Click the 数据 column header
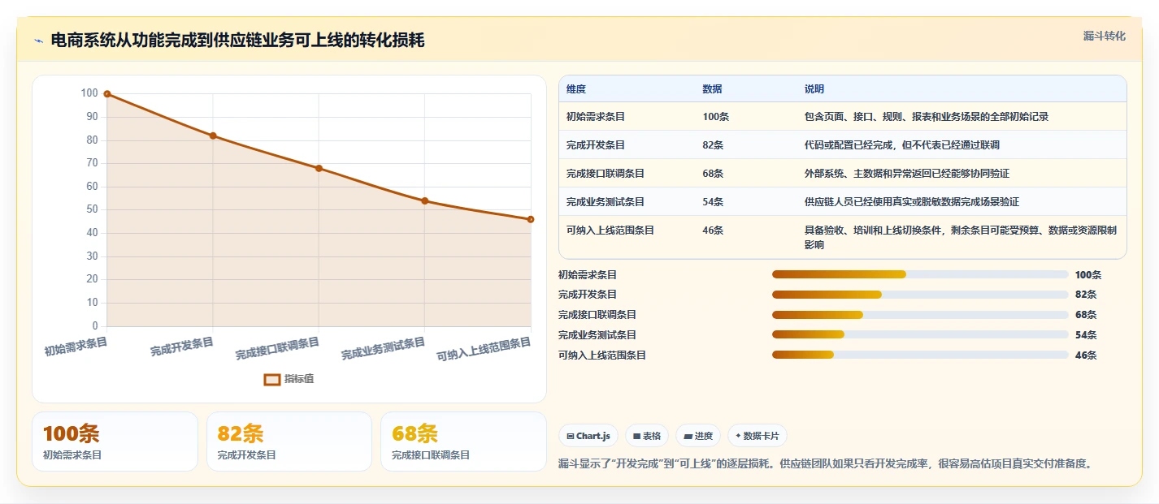The image size is (1159, 504). coord(712,89)
